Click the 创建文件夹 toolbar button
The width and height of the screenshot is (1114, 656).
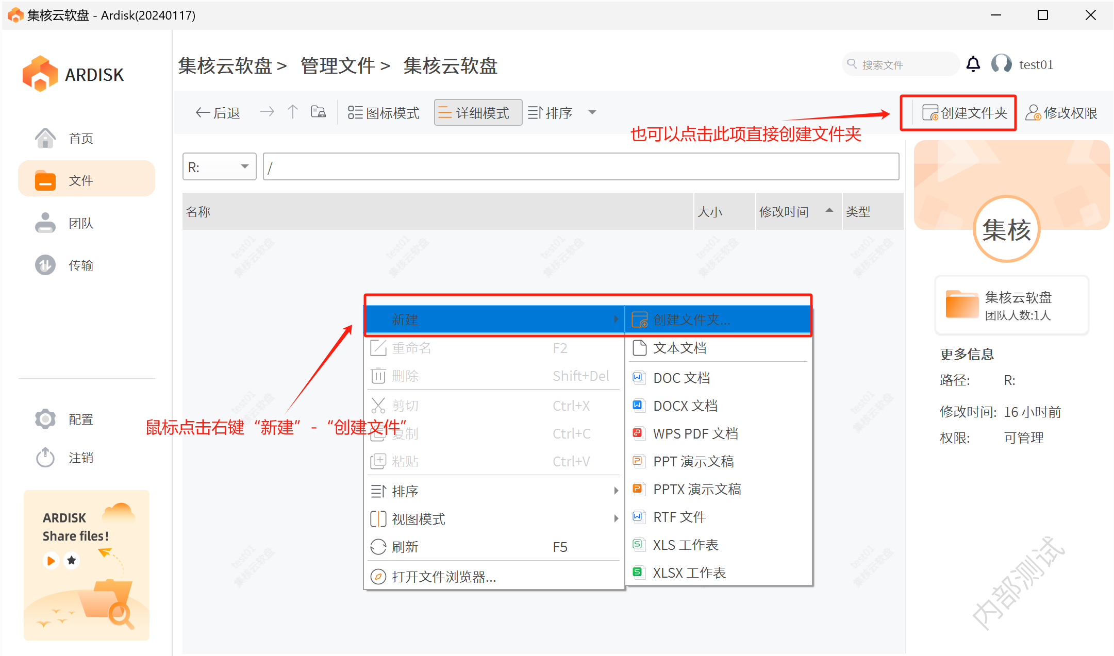[964, 112]
